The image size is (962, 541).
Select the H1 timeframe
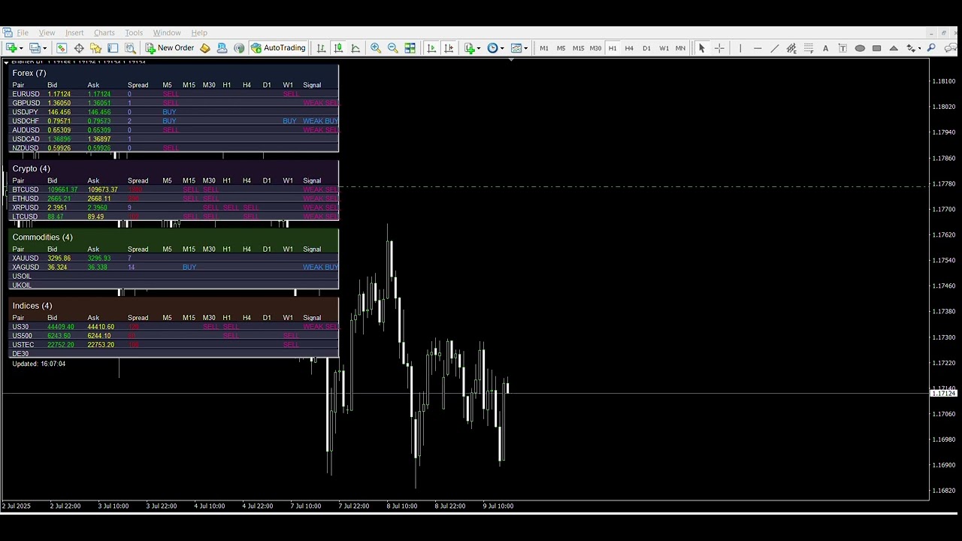pos(613,48)
